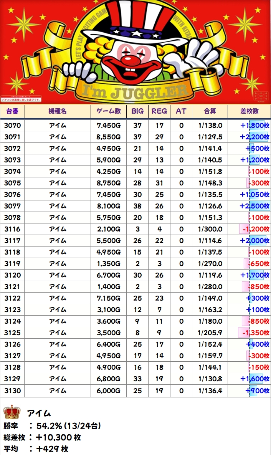Click the 1,350G game count cell

[109, 264]
